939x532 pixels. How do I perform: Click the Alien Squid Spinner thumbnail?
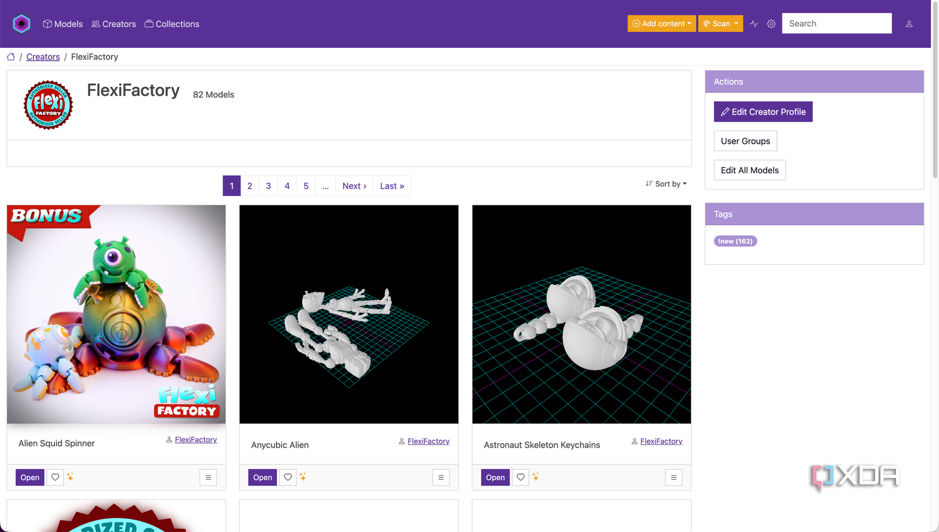116,314
